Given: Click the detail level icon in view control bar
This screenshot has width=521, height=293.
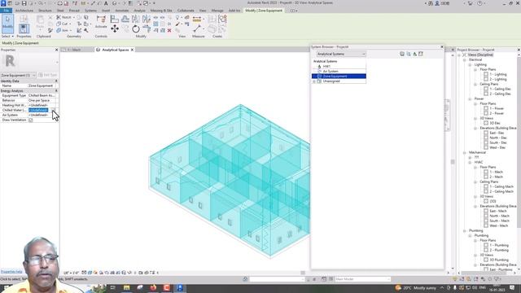Looking at the screenshot, I should tap(84, 273).
